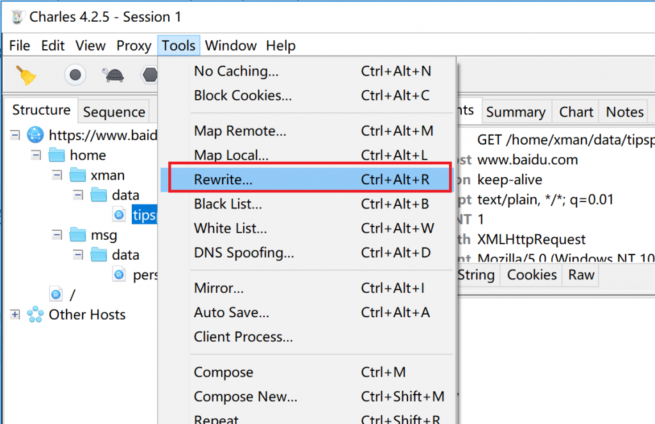Collapse the data node under msg

(x=78, y=255)
